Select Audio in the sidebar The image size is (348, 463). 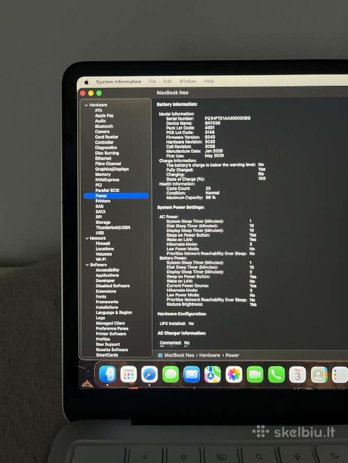pyautogui.click(x=100, y=121)
